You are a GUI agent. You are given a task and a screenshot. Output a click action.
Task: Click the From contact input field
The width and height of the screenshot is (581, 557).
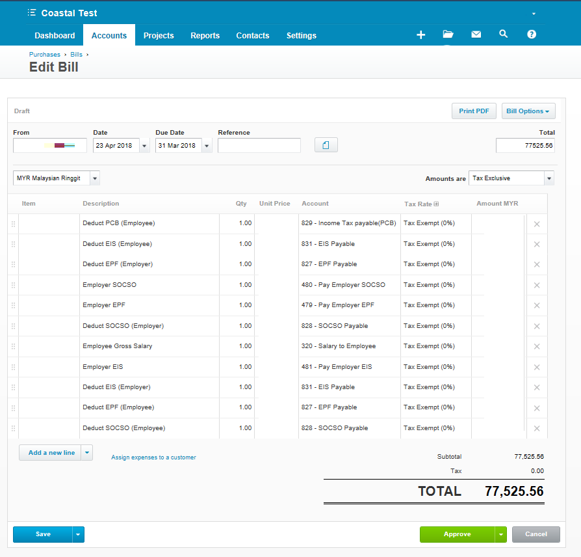click(x=50, y=146)
